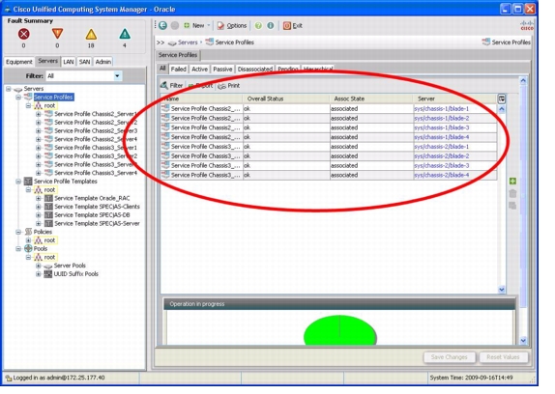Open server link sys/chassis-2/blade-2
Image resolution: width=555 pixels, height=394 pixels.
coord(441,156)
